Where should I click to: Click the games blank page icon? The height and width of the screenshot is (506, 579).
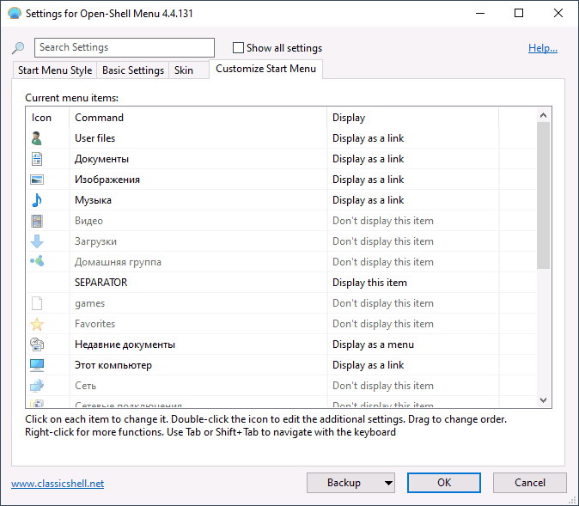coord(37,303)
